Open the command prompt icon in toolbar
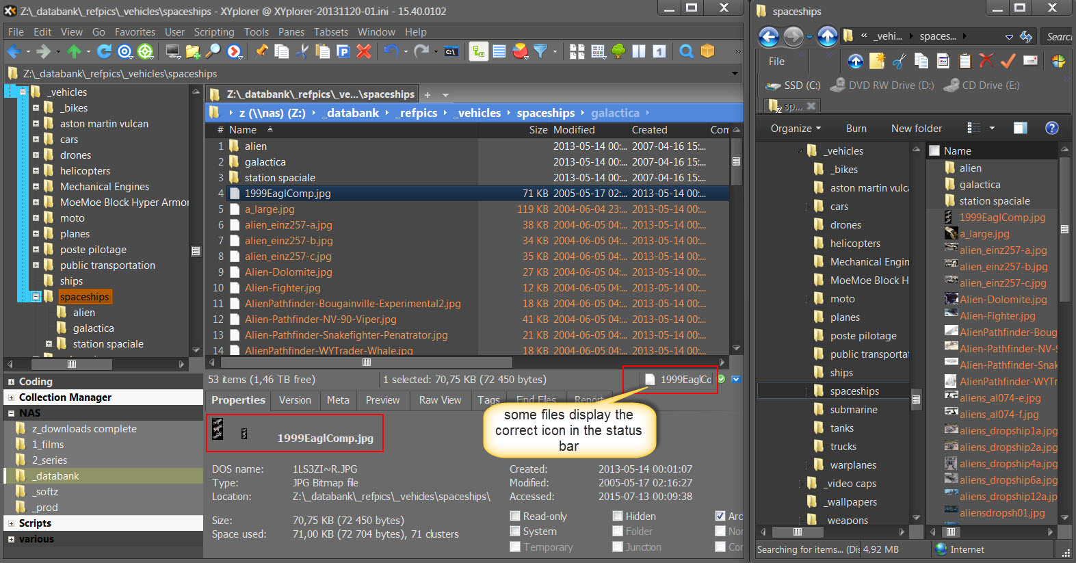Image resolution: width=1076 pixels, height=563 pixels. tap(451, 51)
